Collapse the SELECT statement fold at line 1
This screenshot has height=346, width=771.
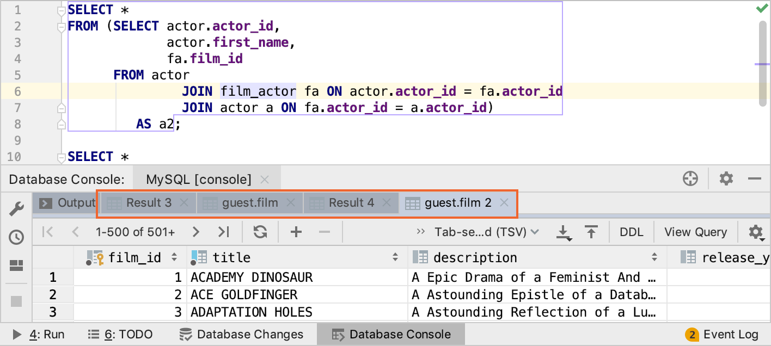tap(61, 10)
